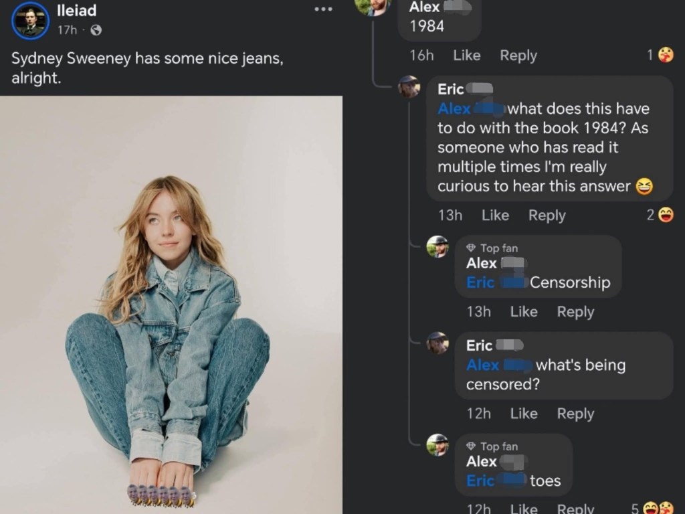Reply to the 1984 comment
Image resolution: width=685 pixels, height=514 pixels.
(x=518, y=56)
